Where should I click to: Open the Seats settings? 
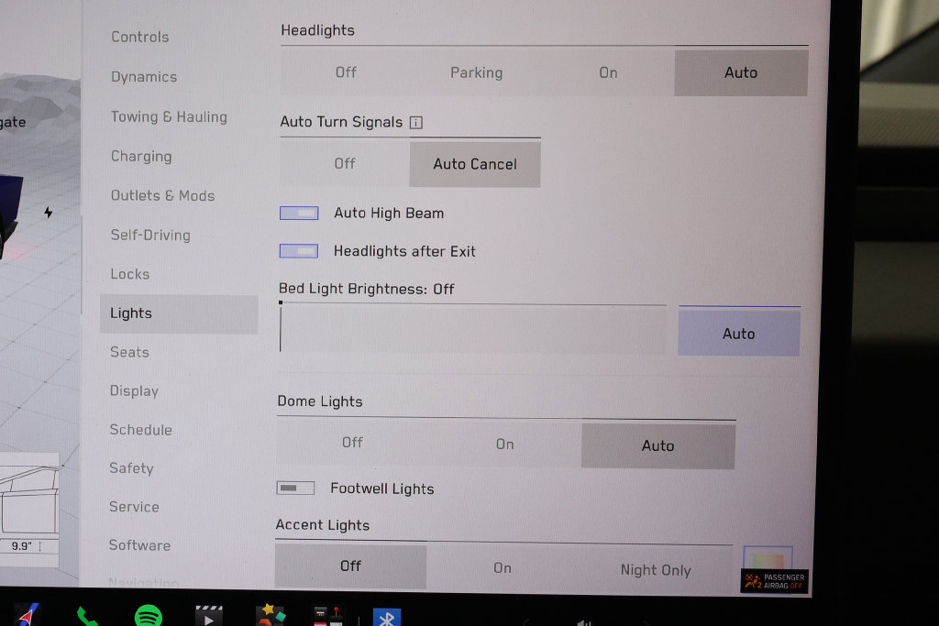(x=129, y=352)
